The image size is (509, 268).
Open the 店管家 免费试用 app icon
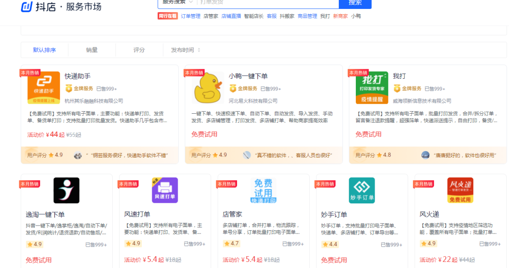(x=263, y=190)
